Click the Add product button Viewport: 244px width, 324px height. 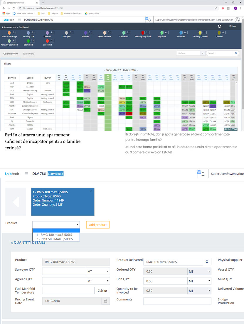(98, 225)
